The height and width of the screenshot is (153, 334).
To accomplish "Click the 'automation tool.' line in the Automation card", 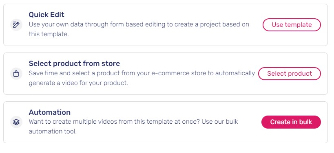I will point(53,131).
